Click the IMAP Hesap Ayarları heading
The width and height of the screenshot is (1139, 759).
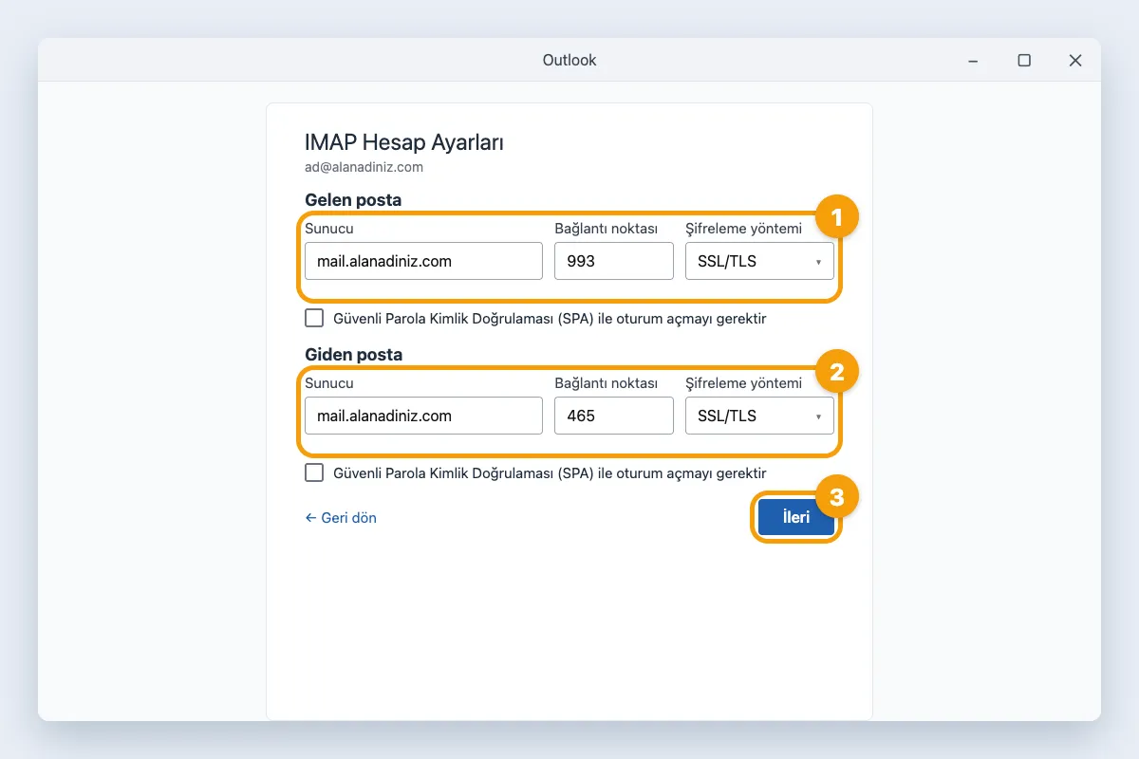tap(404, 143)
